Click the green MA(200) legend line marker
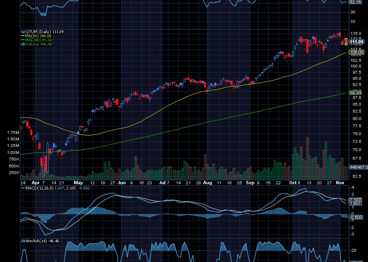Screen dimensions: 368x262 (23, 40)
